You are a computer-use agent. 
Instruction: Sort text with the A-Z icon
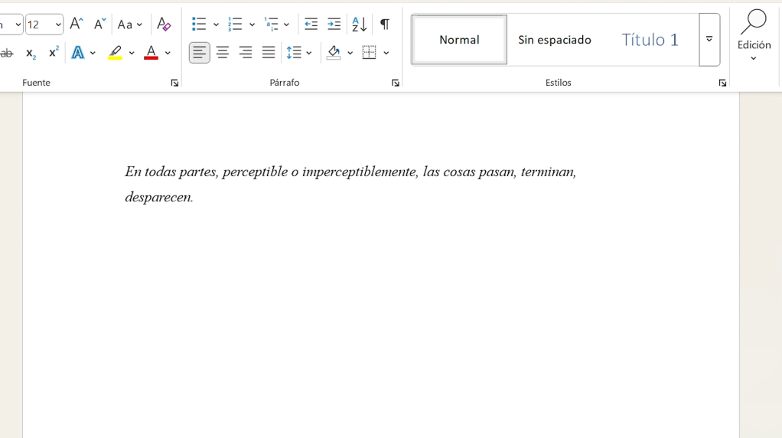tap(359, 24)
